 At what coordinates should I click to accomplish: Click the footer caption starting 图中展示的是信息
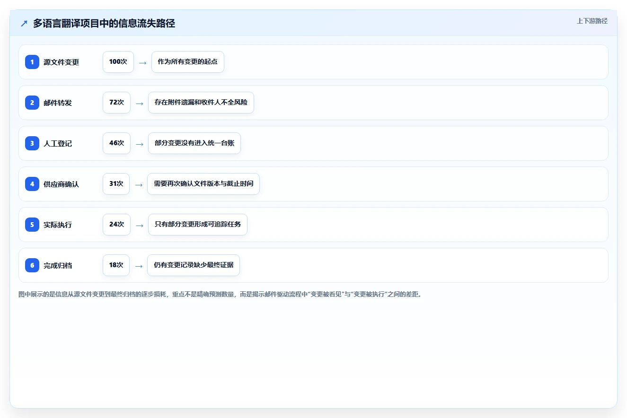[220, 294]
